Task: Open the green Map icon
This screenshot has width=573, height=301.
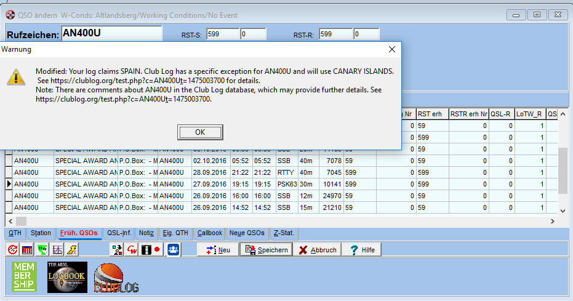Action: [x=42, y=250]
